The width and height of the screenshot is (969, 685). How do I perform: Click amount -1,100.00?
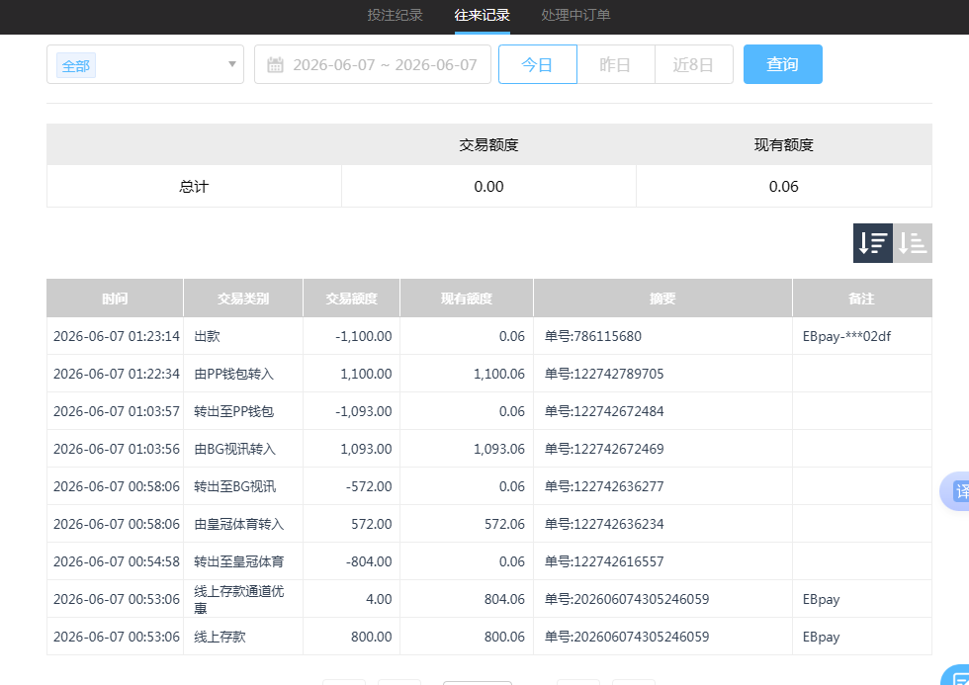[x=364, y=336]
